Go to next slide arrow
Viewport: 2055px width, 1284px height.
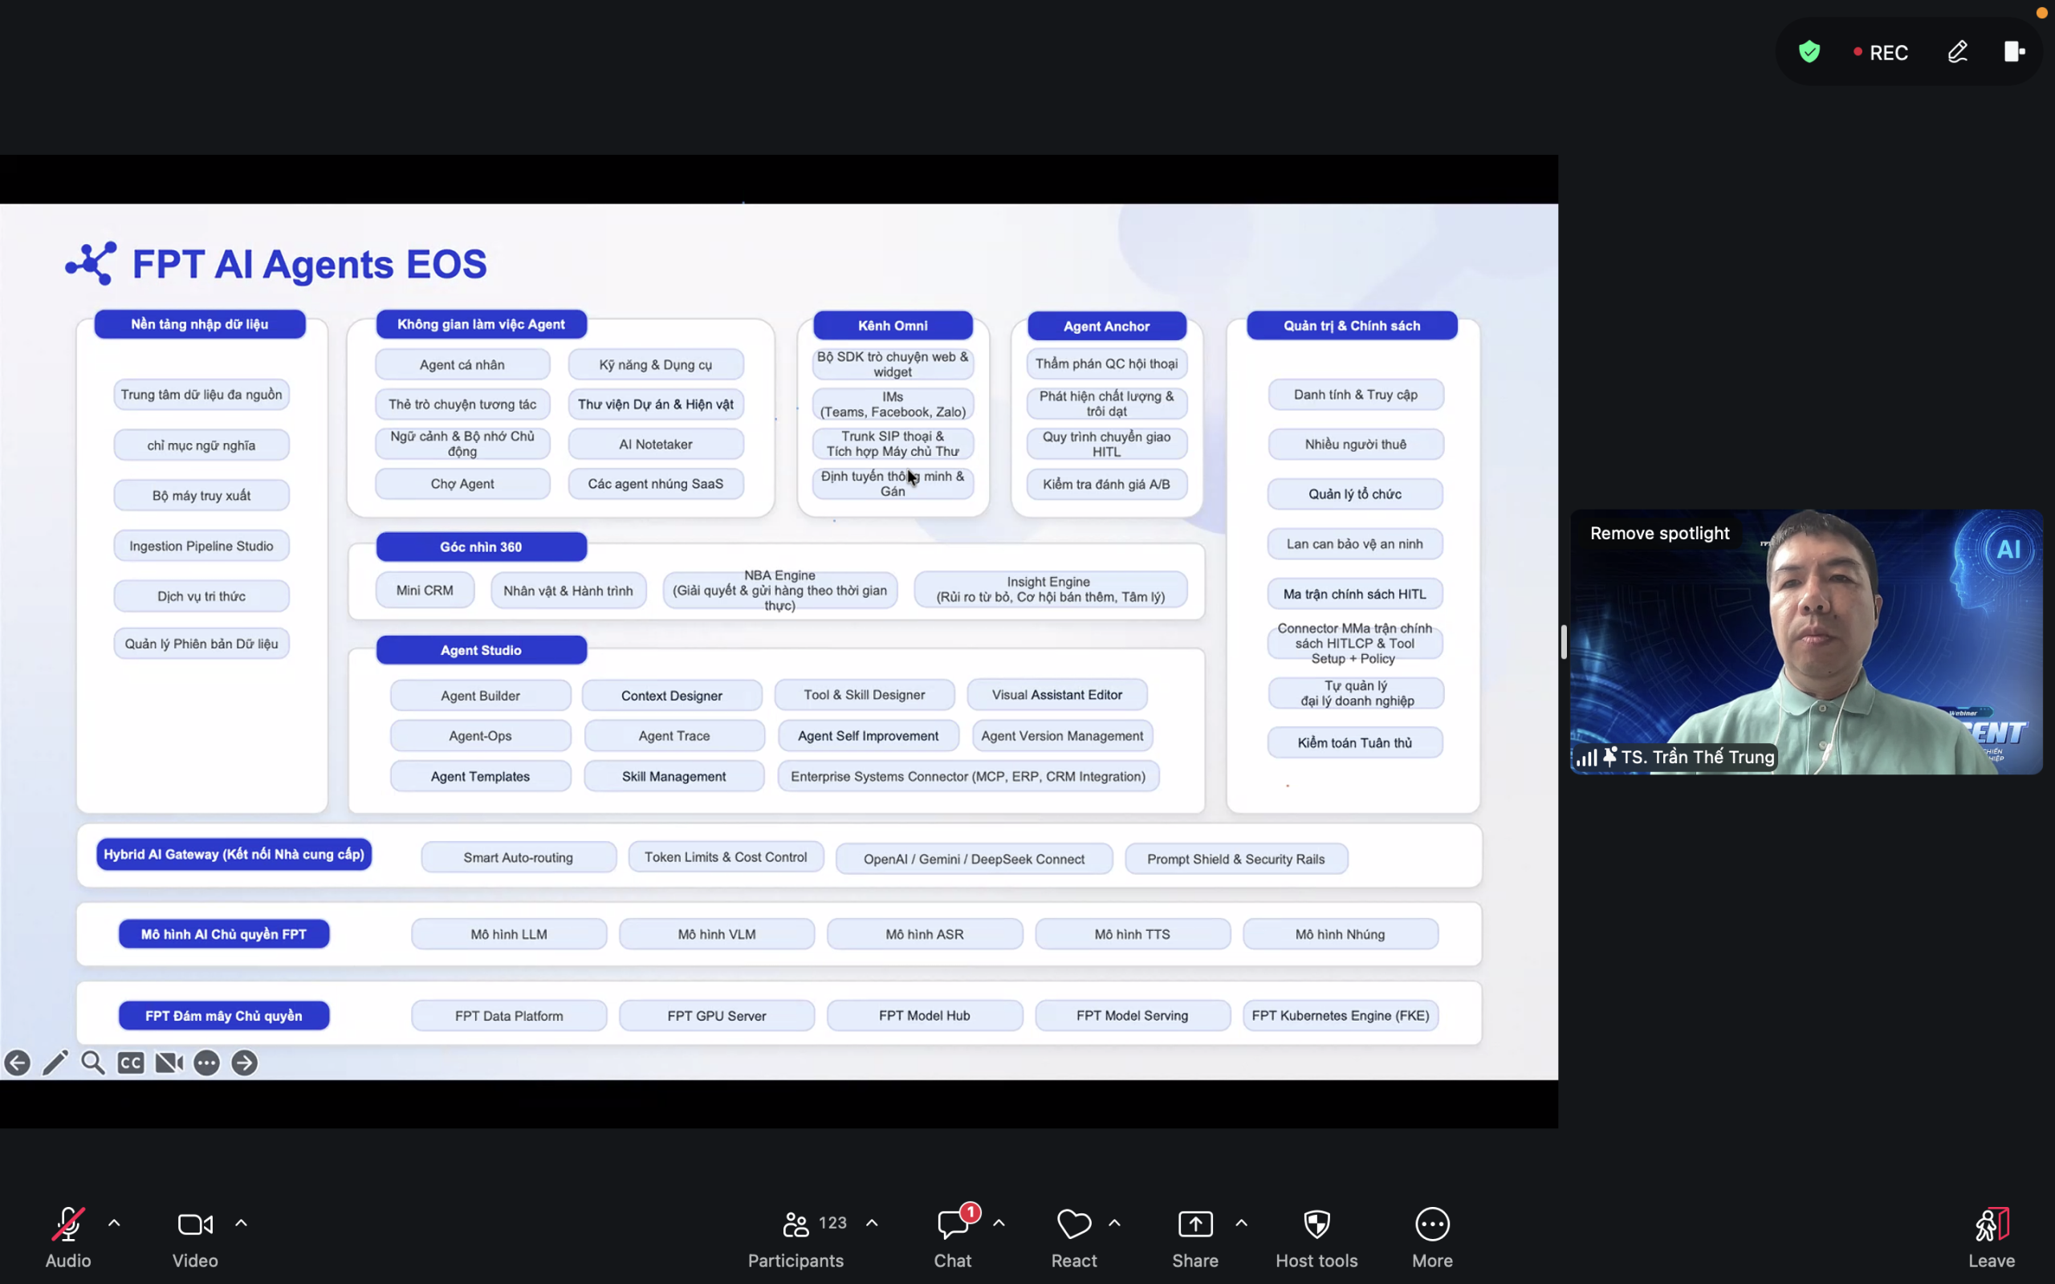pyautogui.click(x=245, y=1063)
